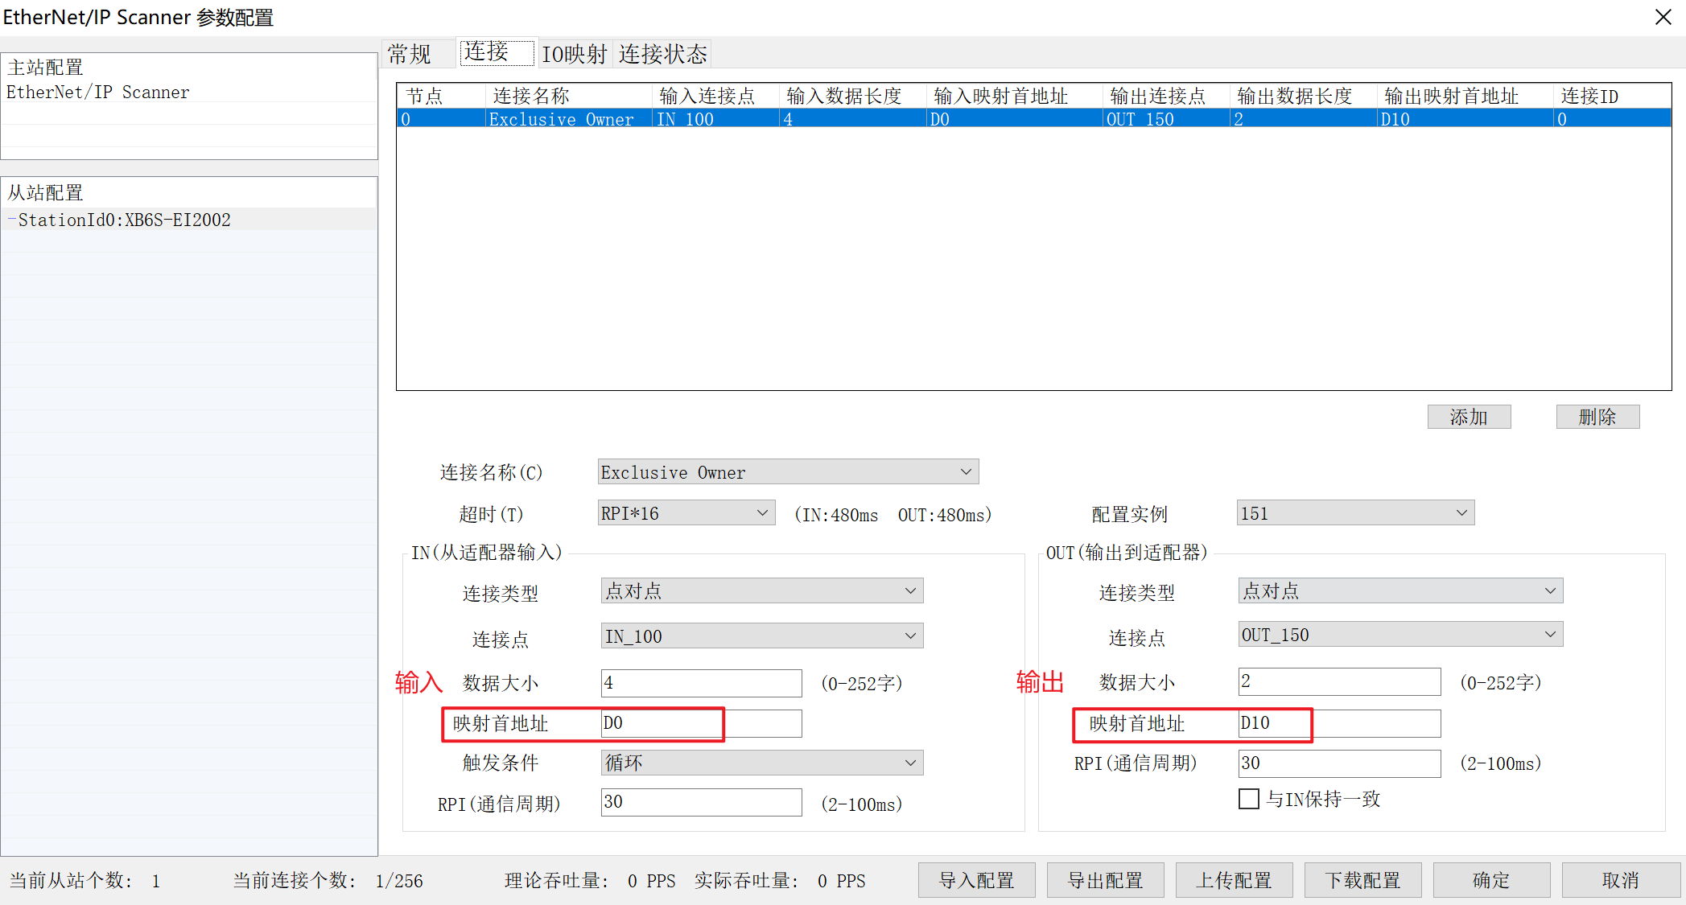Image resolution: width=1686 pixels, height=905 pixels.
Task: Confirm with the 确定 button
Action: coord(1491,880)
